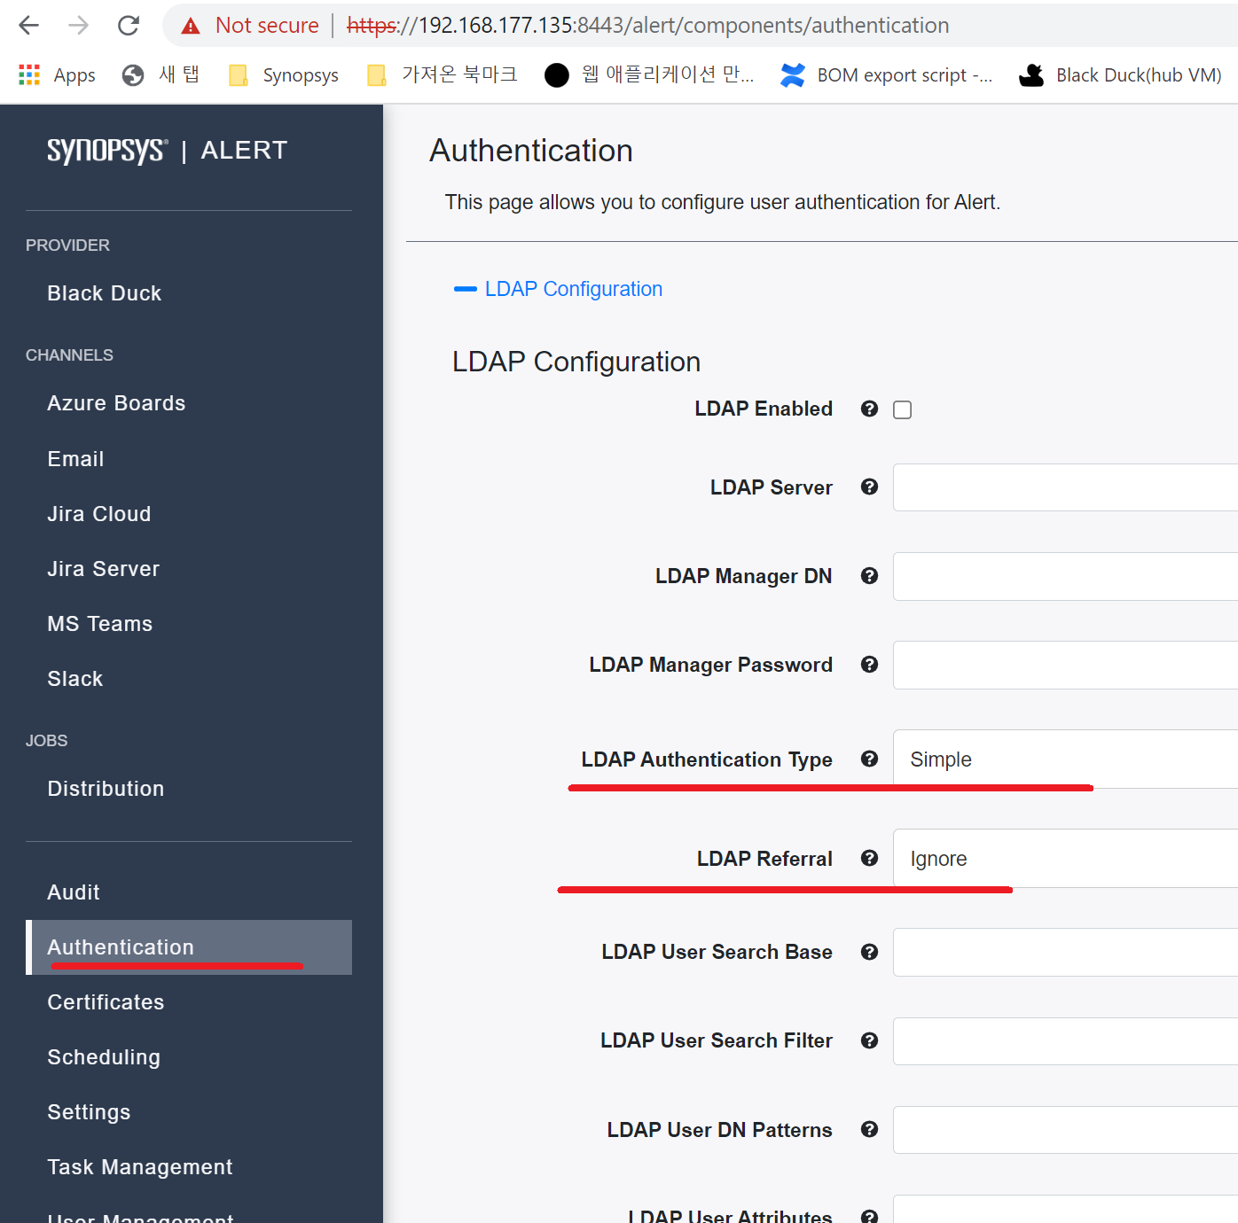Viewport: 1238px width, 1223px height.
Task: Click the Not secure warning indicator
Action: point(253,25)
